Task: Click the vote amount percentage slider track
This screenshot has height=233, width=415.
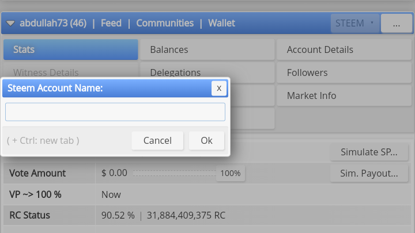Action: (x=175, y=173)
